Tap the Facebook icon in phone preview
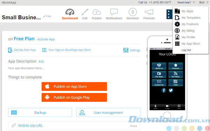This screenshot has height=131, width=210. click(164, 90)
